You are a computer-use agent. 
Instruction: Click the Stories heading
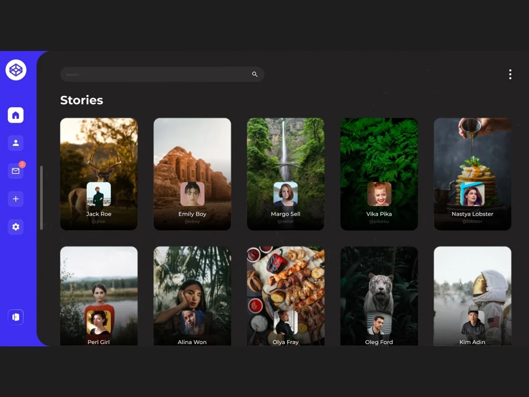pos(81,100)
